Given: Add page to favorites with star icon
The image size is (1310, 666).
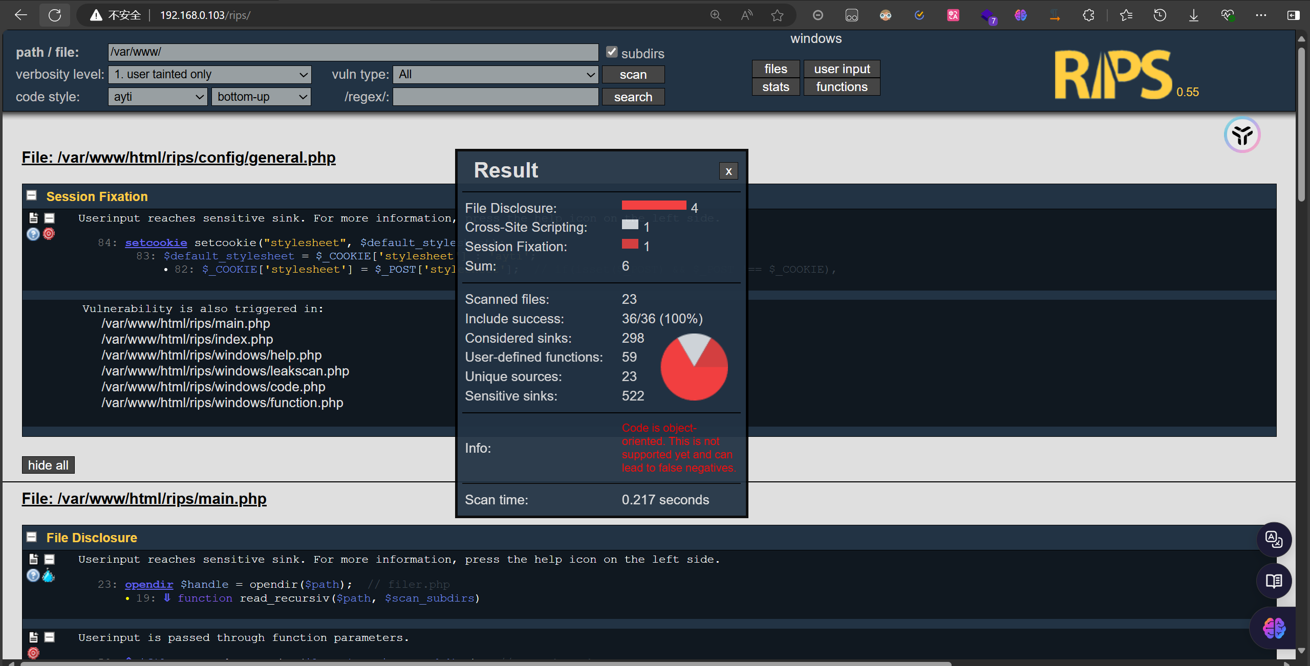Looking at the screenshot, I should pyautogui.click(x=778, y=15).
